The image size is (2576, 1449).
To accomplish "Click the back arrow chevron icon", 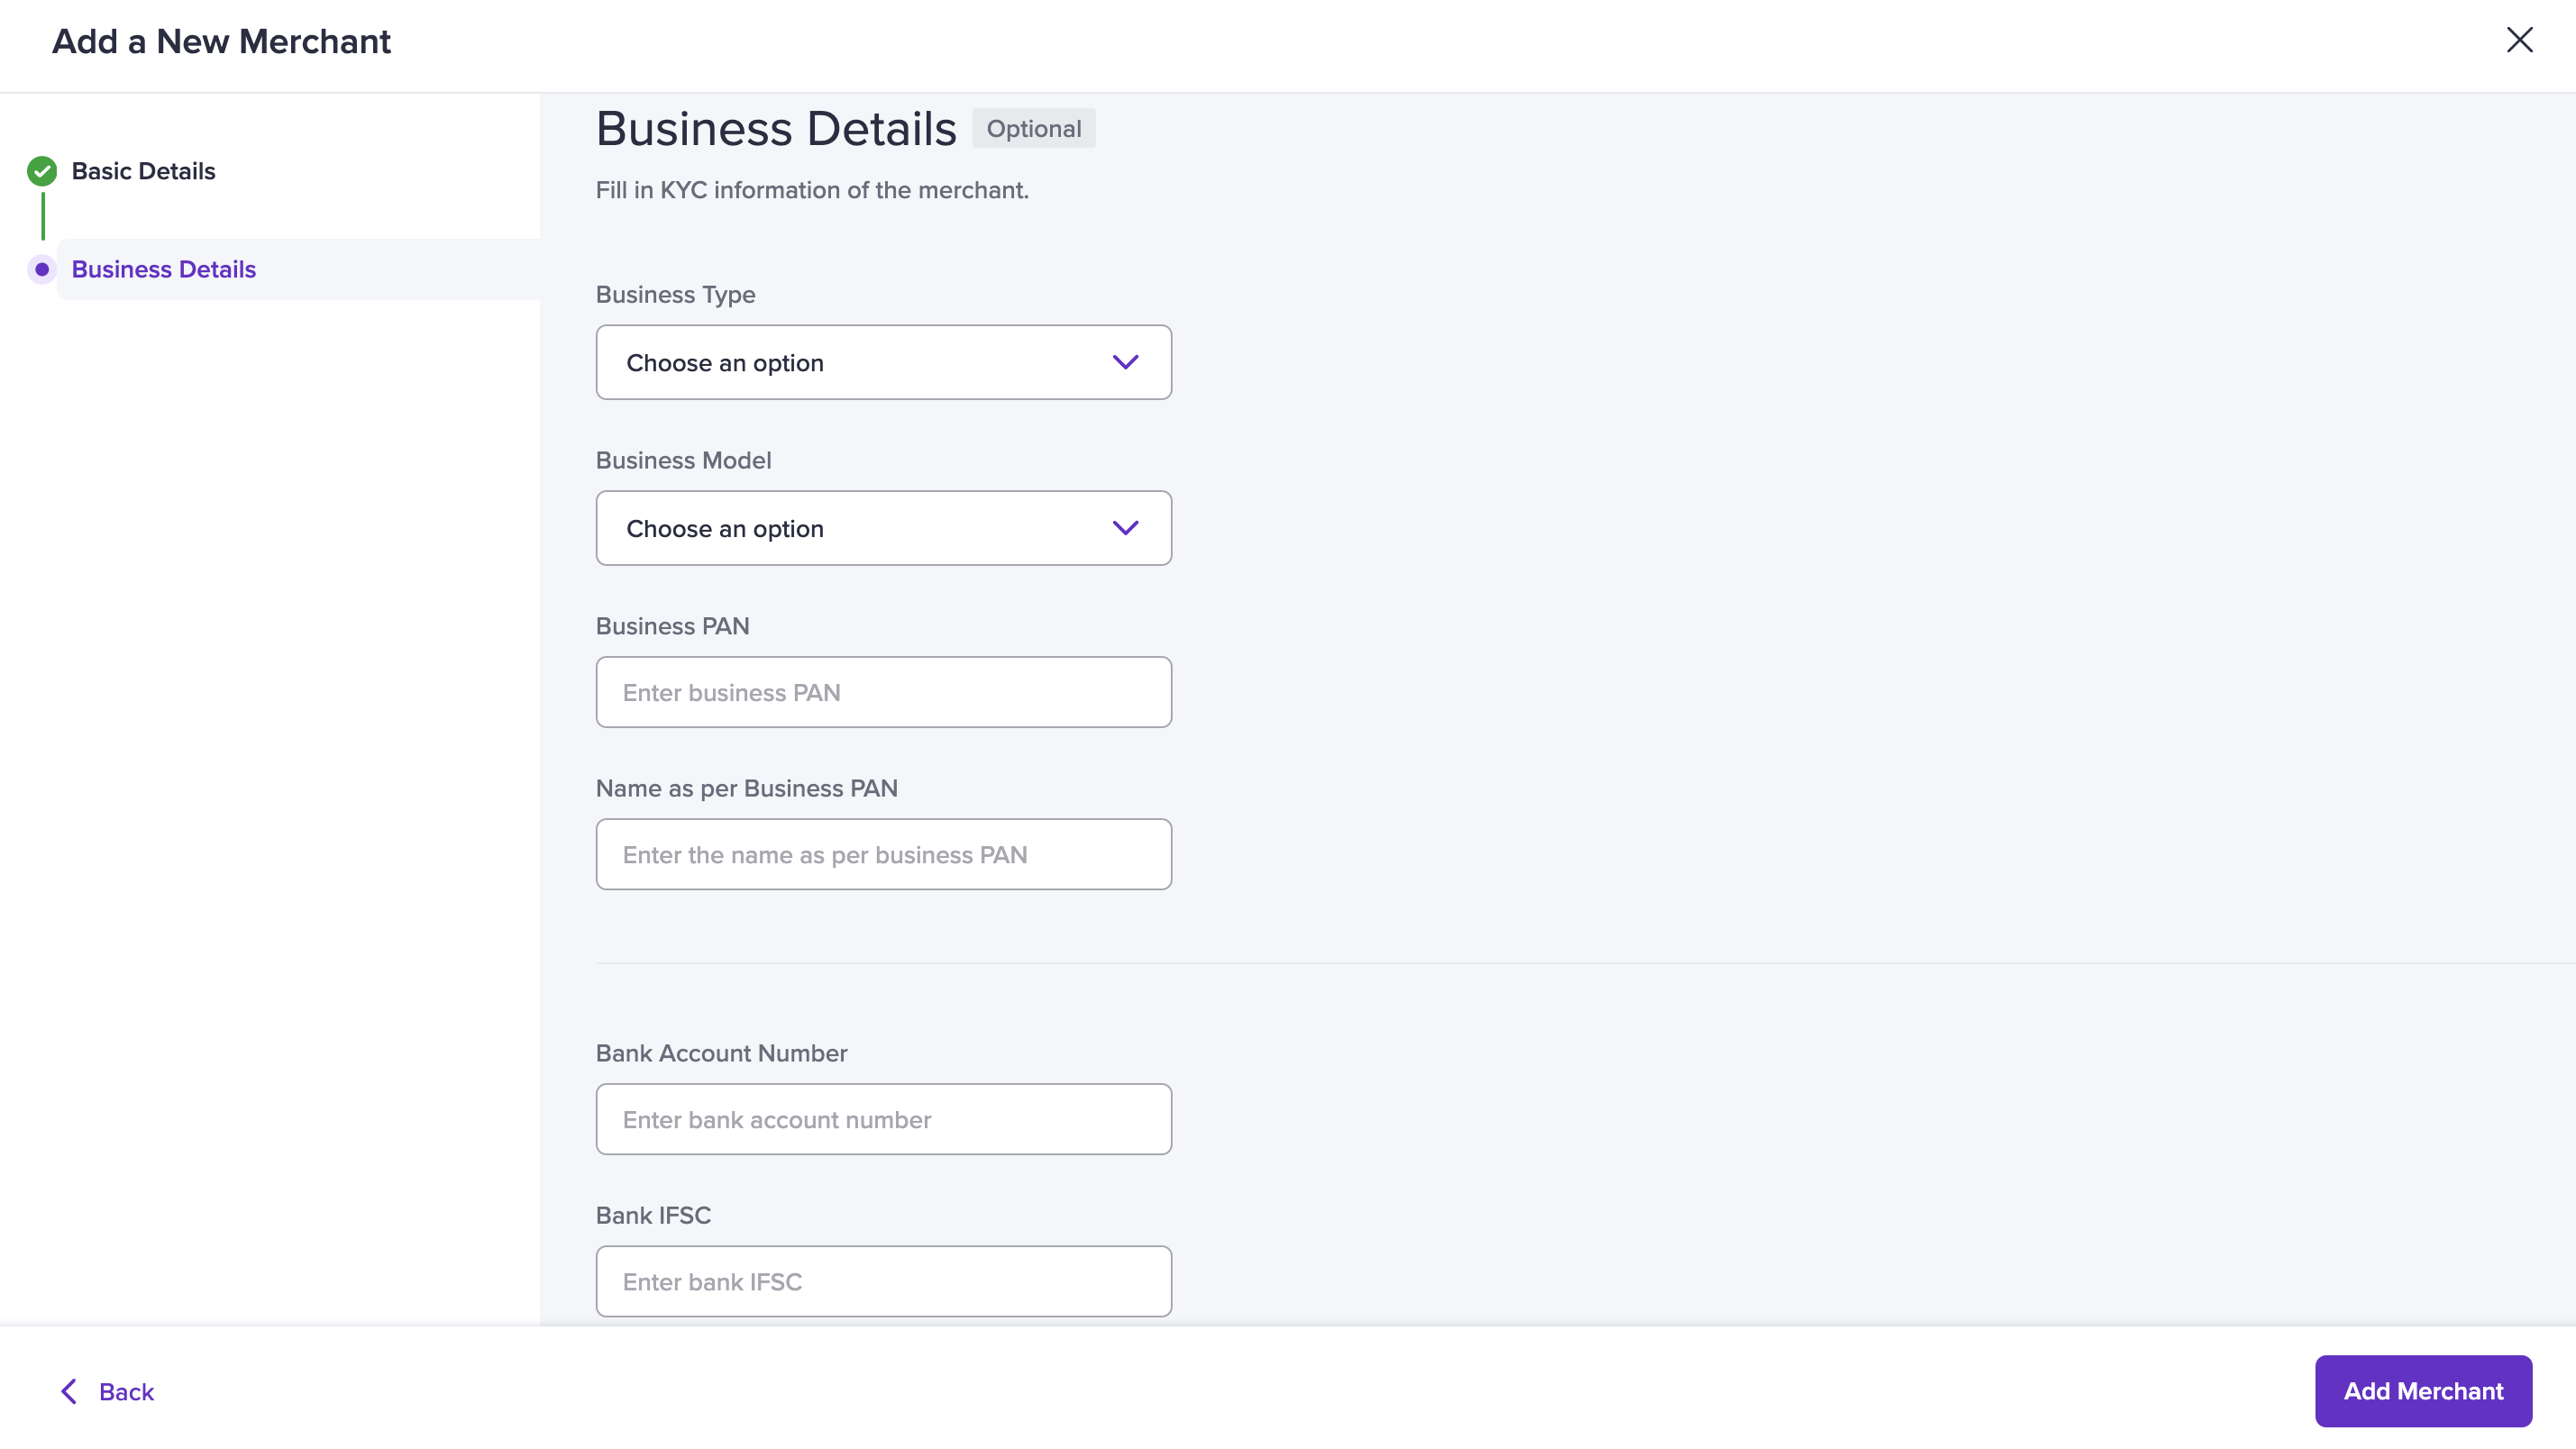I will point(69,1391).
